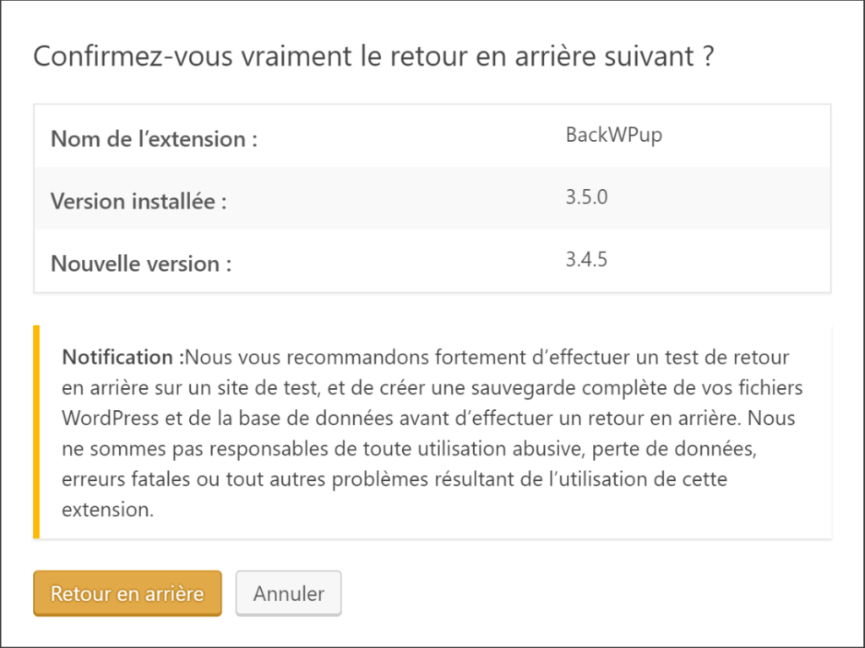This screenshot has height=648, width=865.
Task: Click the Version installée table row
Action: pyautogui.click(x=432, y=198)
